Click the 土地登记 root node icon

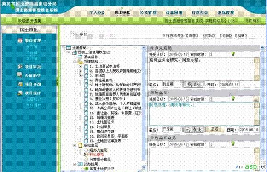pyautogui.click(x=69, y=48)
